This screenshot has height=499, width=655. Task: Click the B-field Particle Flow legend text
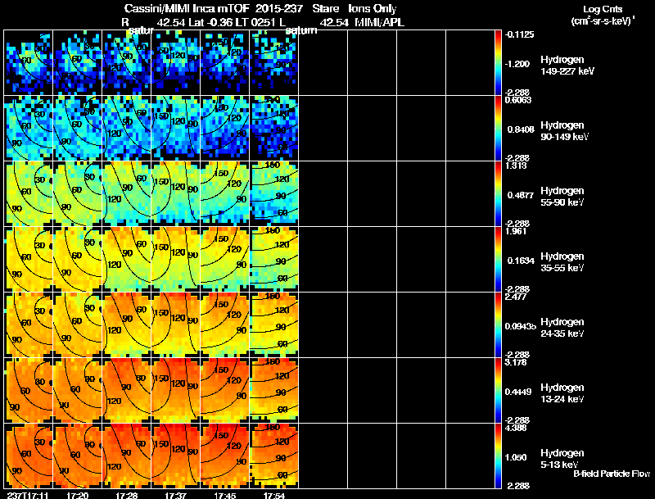coord(611,474)
